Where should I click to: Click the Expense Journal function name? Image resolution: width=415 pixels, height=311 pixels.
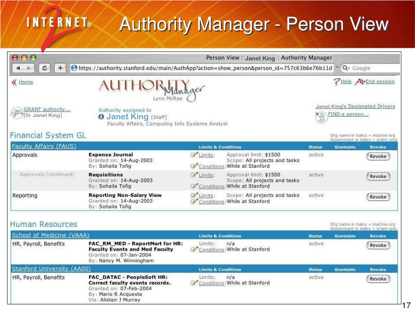coord(111,155)
